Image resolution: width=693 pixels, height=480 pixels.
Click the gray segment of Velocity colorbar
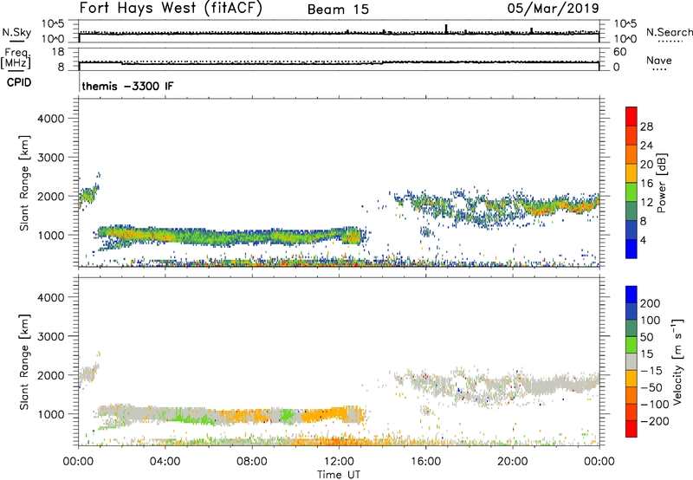coord(631,361)
